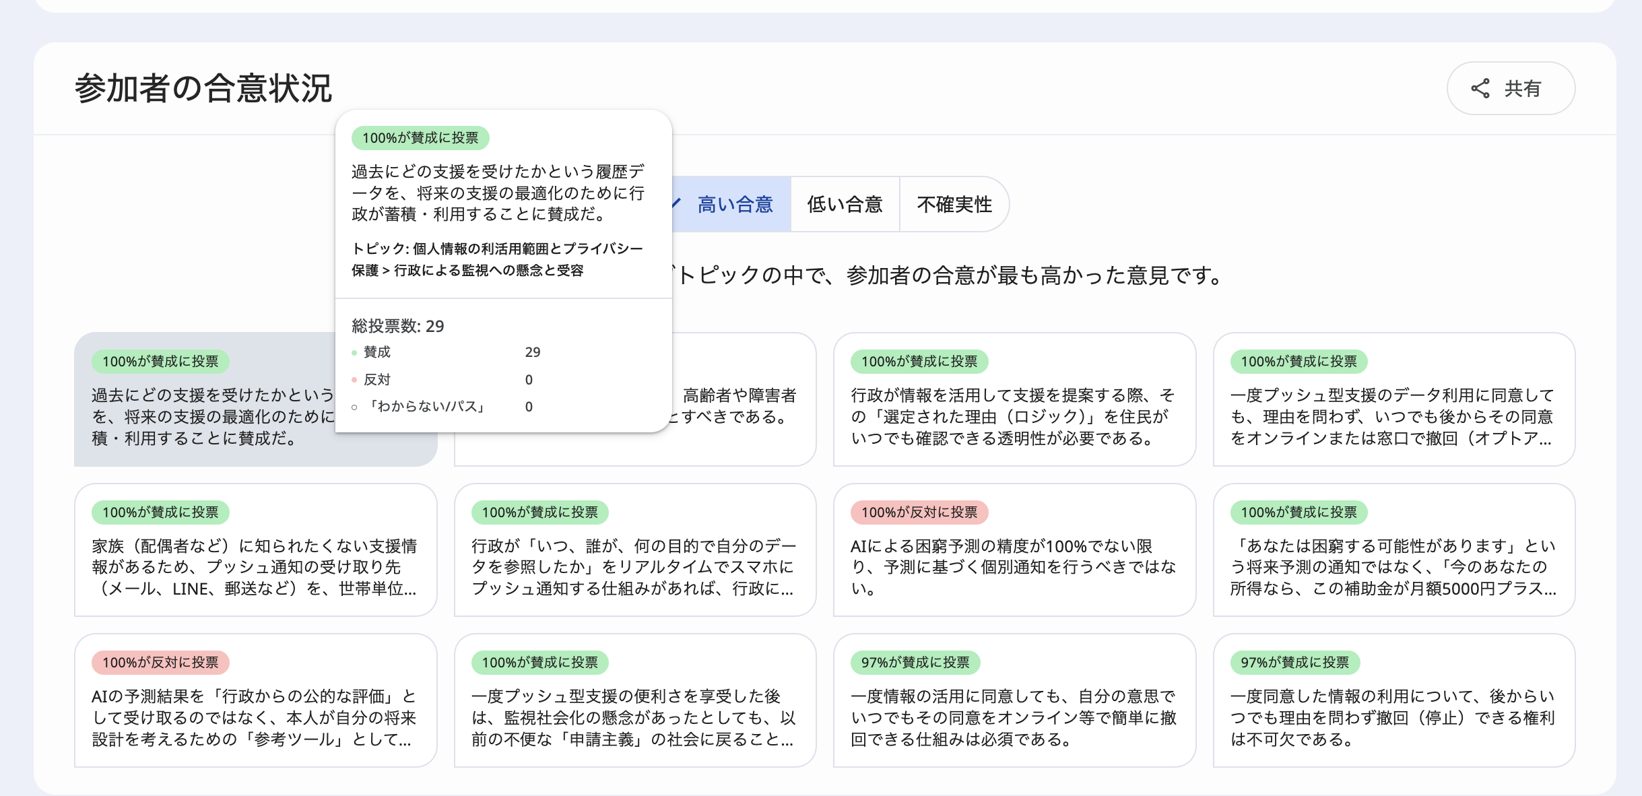This screenshot has height=796, width=1642.
Task: Click the 「わからない/パス」 row in tooltip
Action: point(442,407)
